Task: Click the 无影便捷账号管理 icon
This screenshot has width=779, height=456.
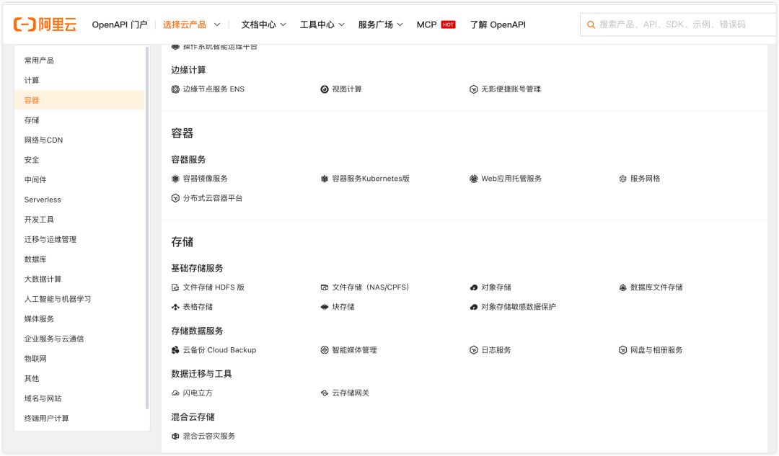Action: (x=473, y=89)
